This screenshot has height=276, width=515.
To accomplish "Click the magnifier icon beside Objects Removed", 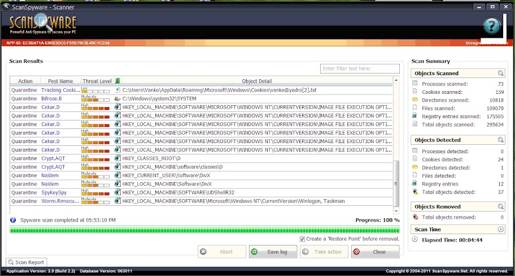I will pyautogui.click(x=500, y=207).
